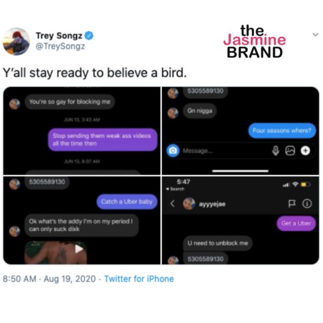Click the tweet timestamp 8:50 AM Aug 19, 2020
Viewport: 323px width, 323px height.
point(49,279)
